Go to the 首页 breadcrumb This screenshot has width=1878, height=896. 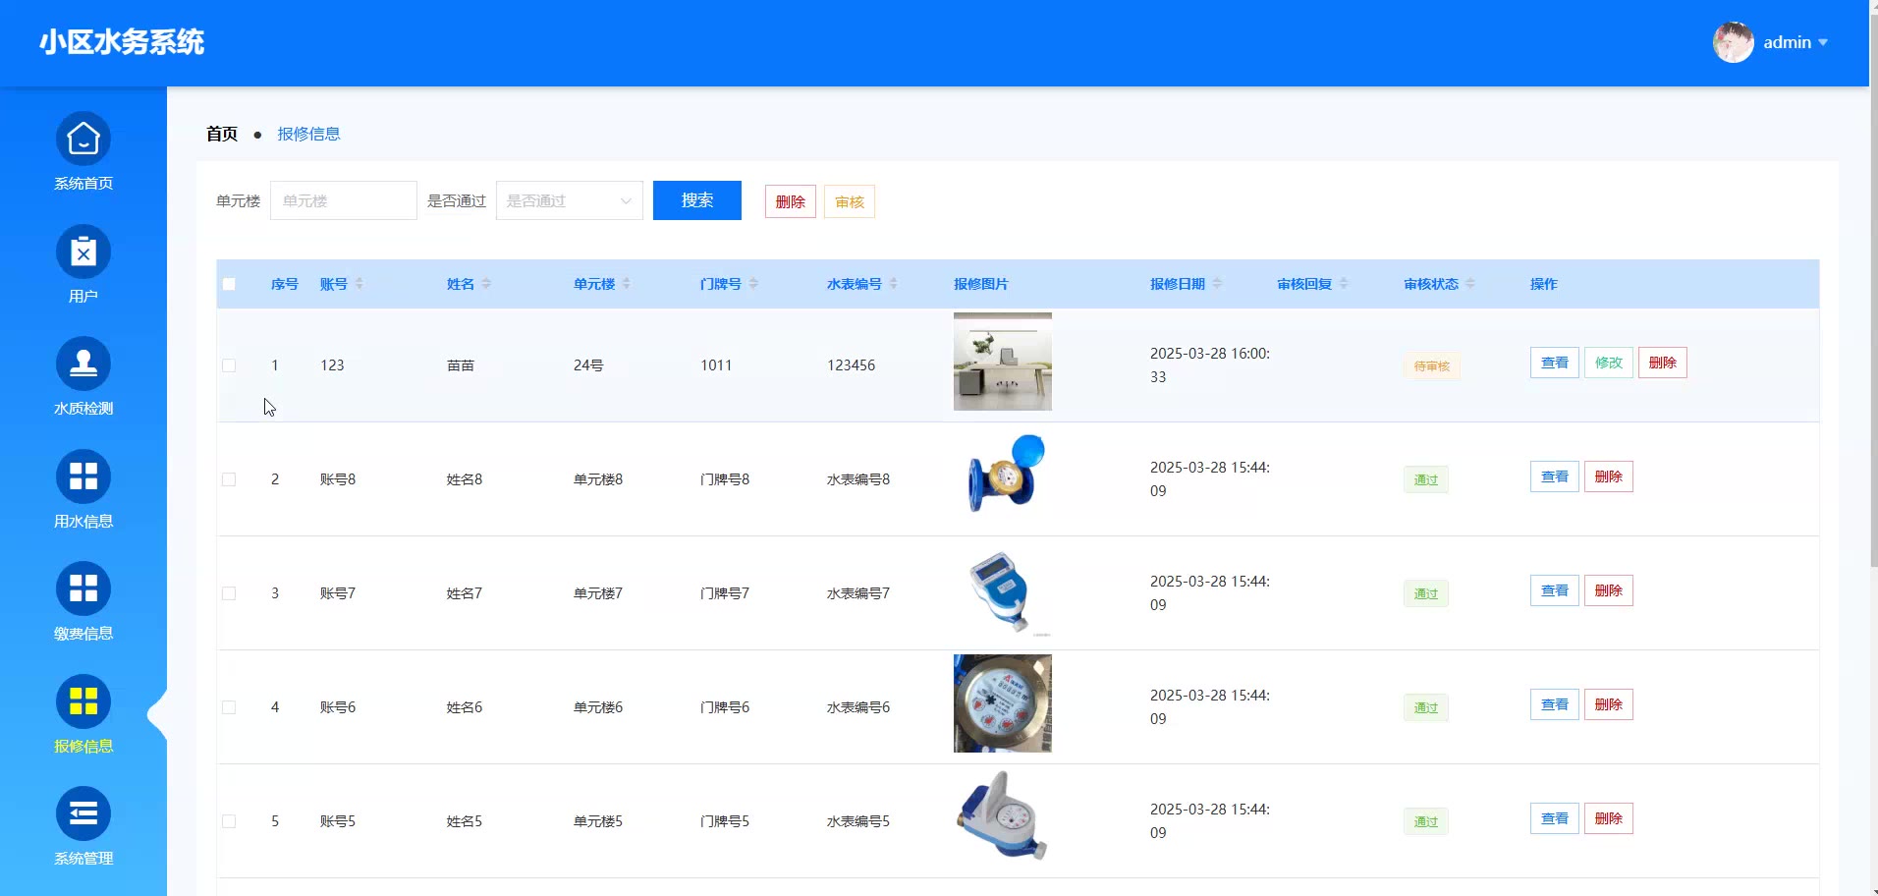tap(222, 134)
